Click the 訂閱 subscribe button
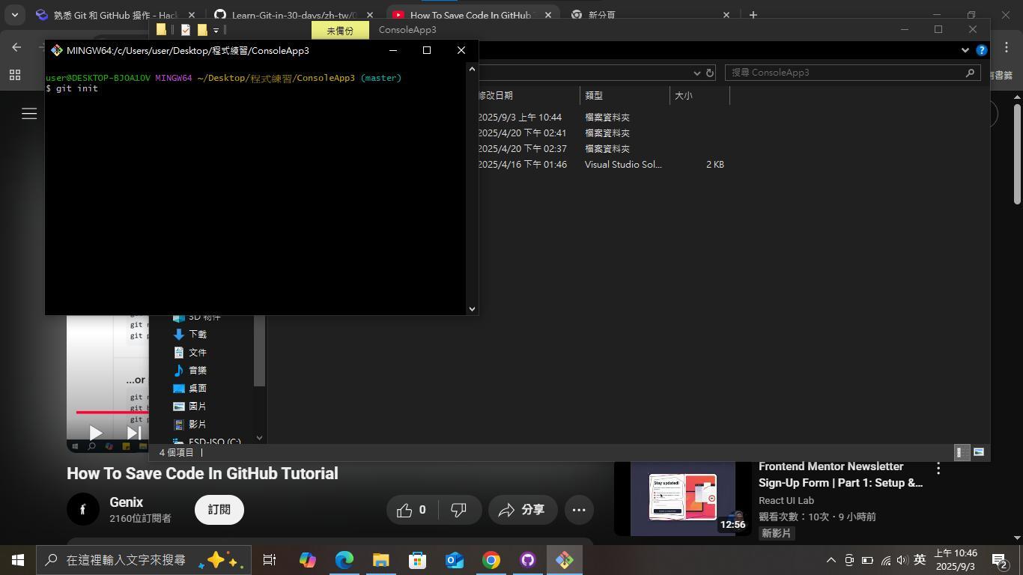The width and height of the screenshot is (1023, 575). point(219,509)
